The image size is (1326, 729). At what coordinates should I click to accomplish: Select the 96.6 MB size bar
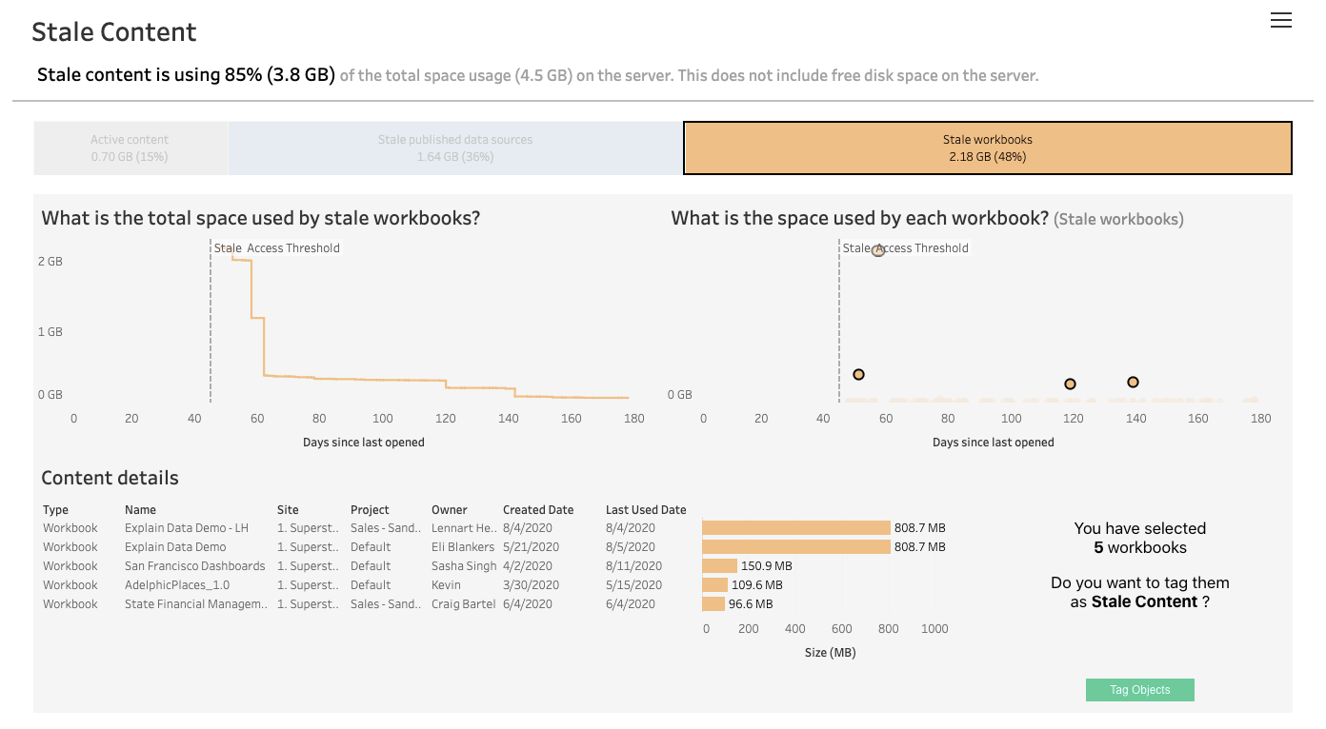coord(713,604)
